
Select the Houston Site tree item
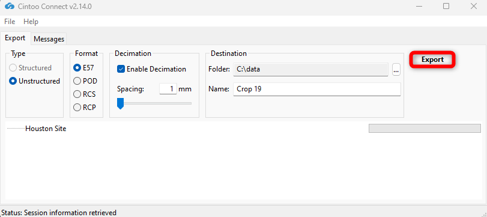tap(46, 129)
